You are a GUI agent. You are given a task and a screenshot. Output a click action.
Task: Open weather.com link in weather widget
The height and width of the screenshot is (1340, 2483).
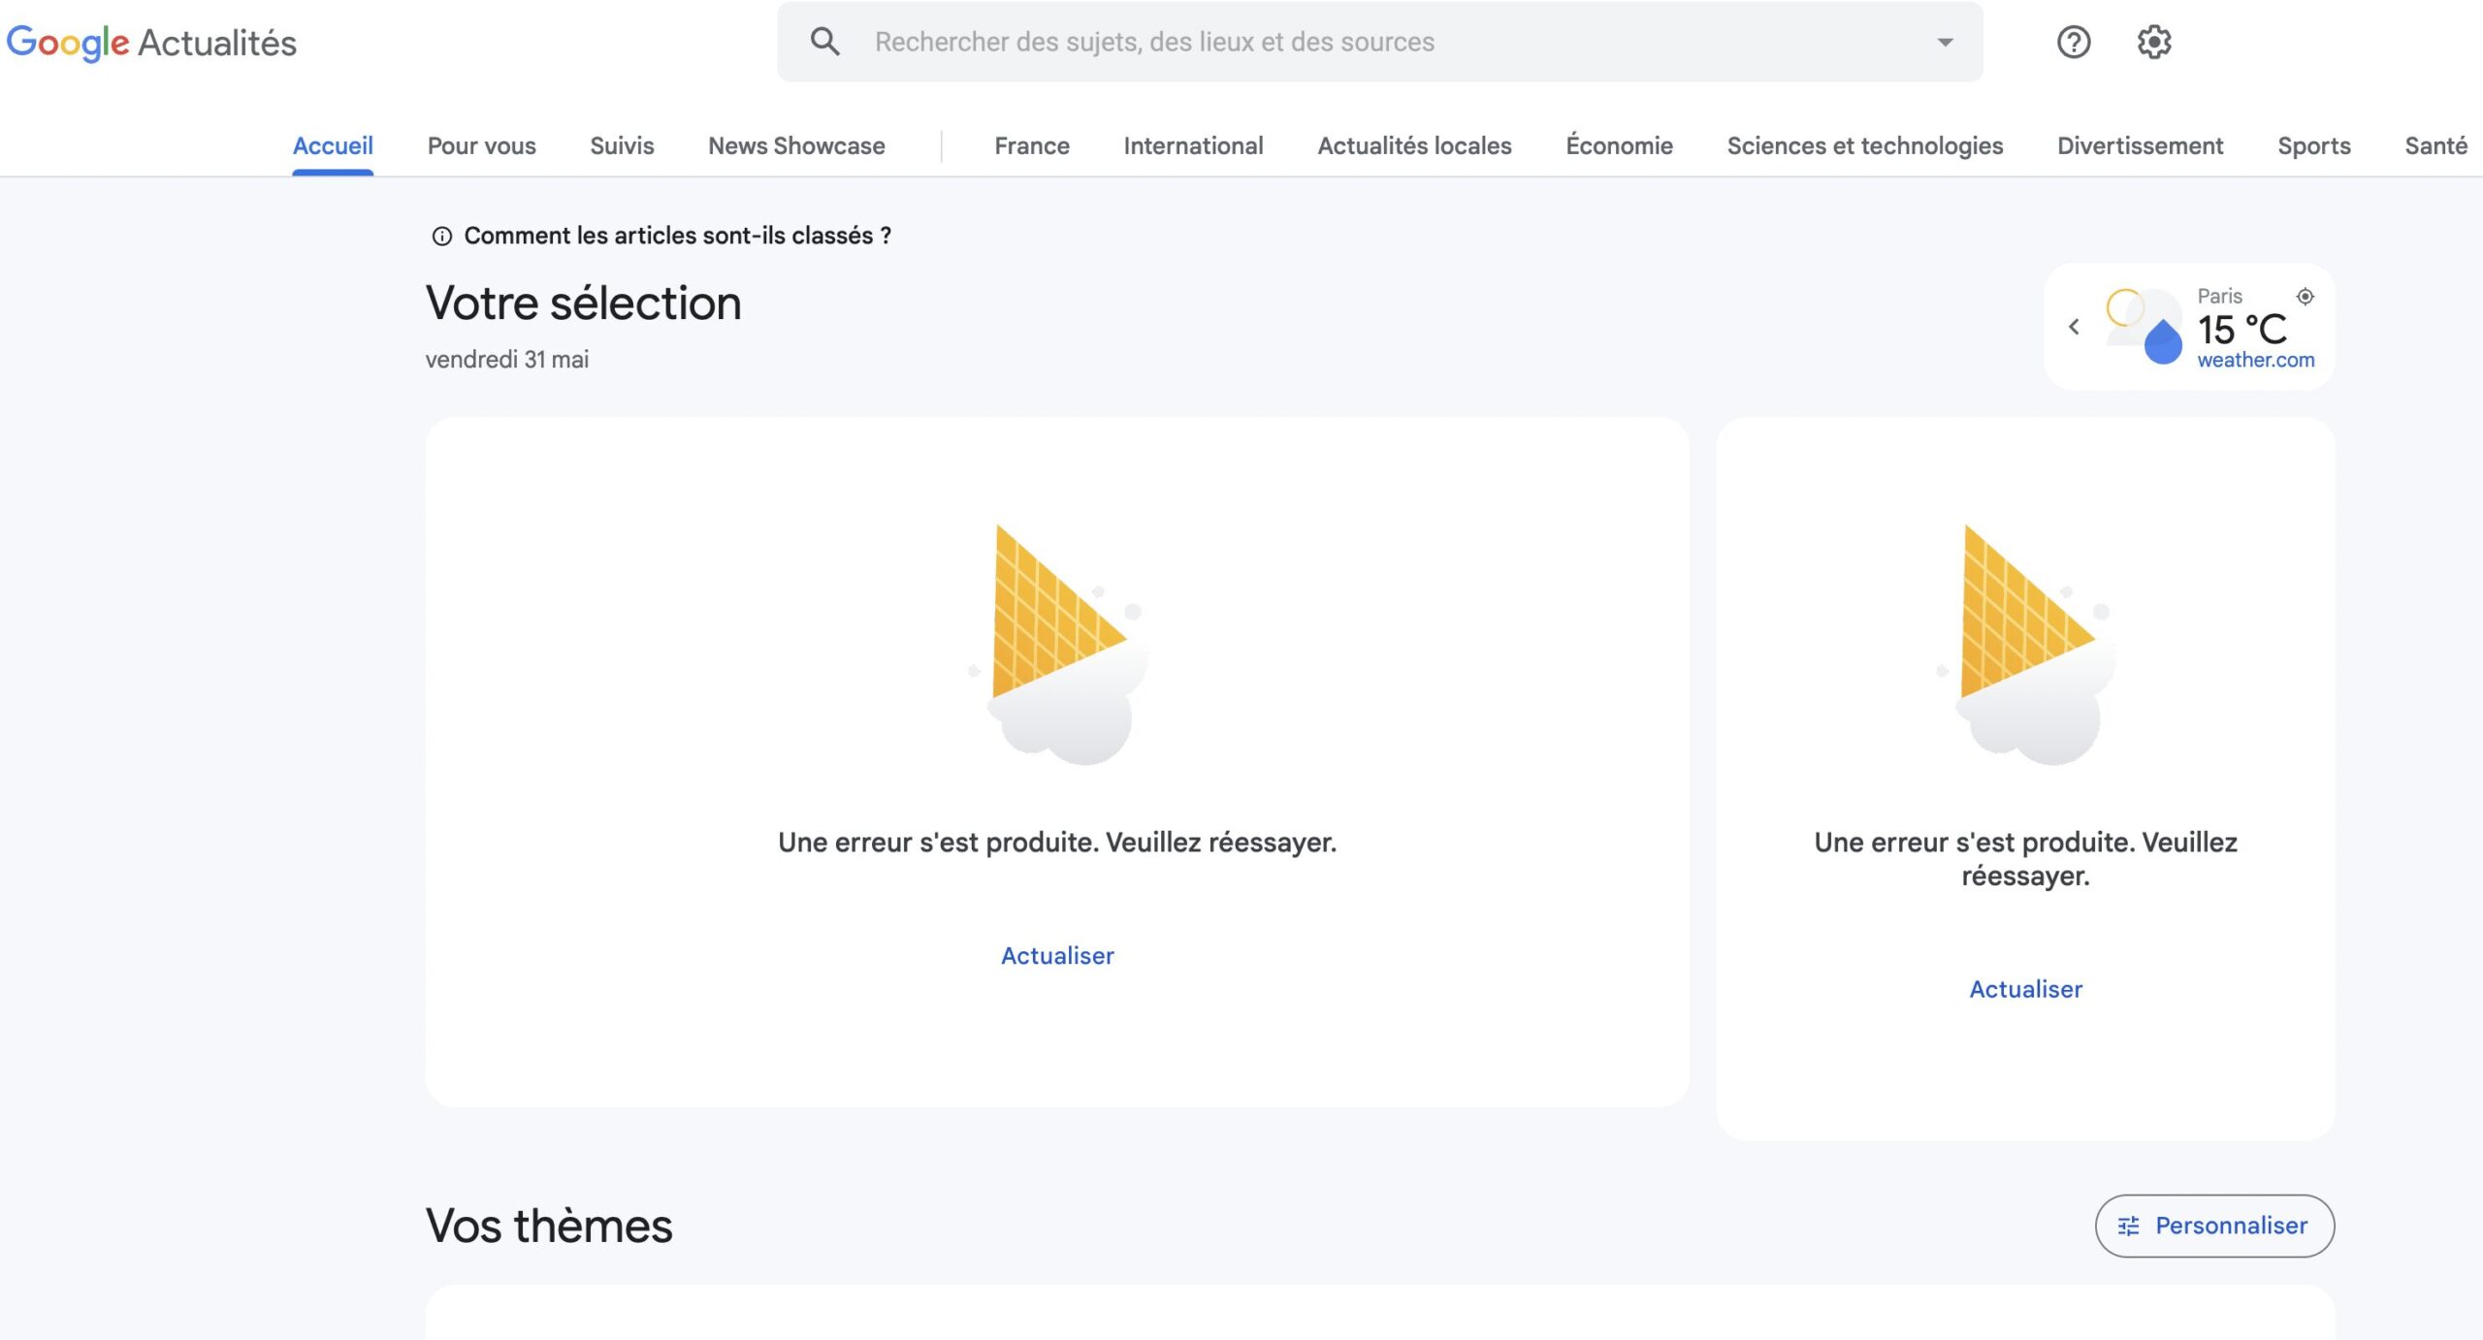tap(2255, 360)
